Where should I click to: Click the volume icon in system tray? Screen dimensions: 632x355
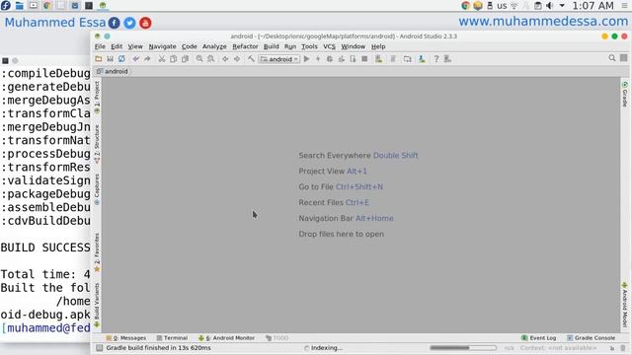pyautogui.click(x=549, y=6)
